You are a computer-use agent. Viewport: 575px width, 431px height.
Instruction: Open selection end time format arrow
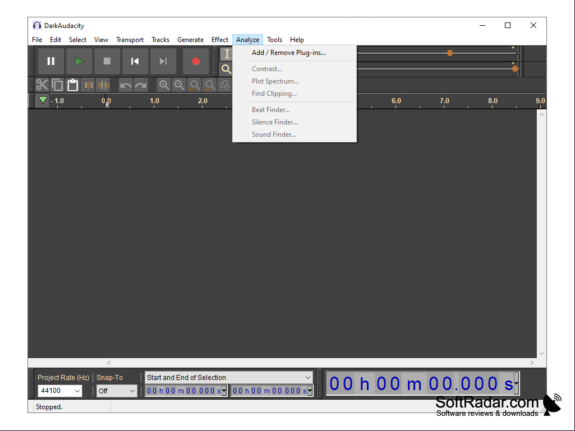click(310, 391)
